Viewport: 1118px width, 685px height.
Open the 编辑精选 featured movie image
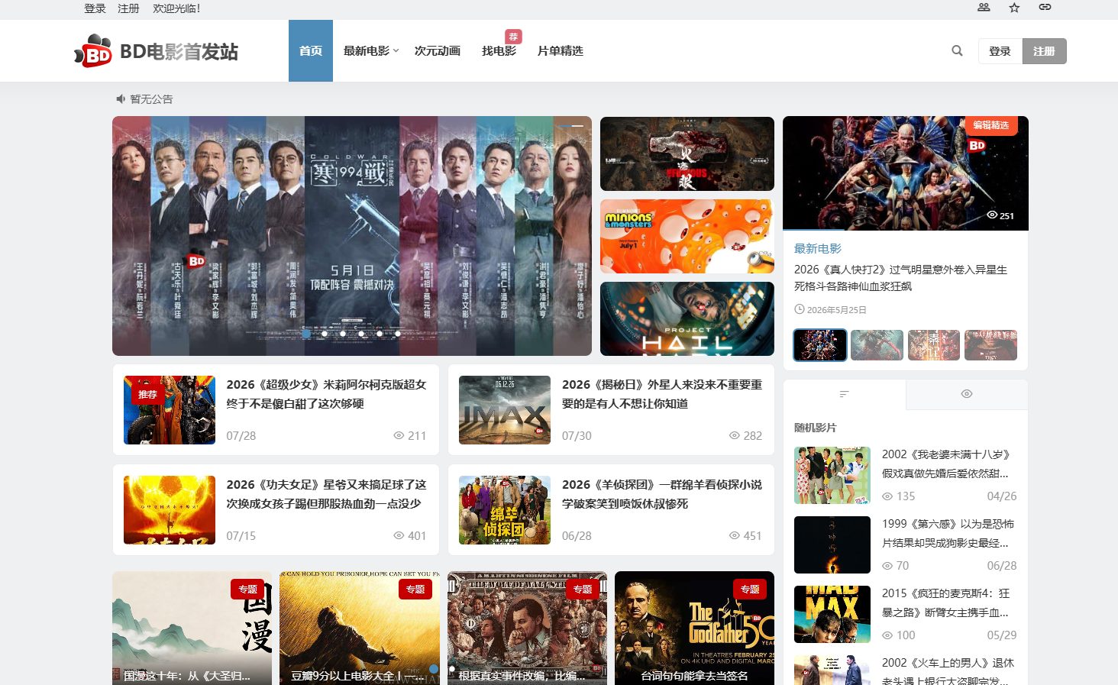906,173
